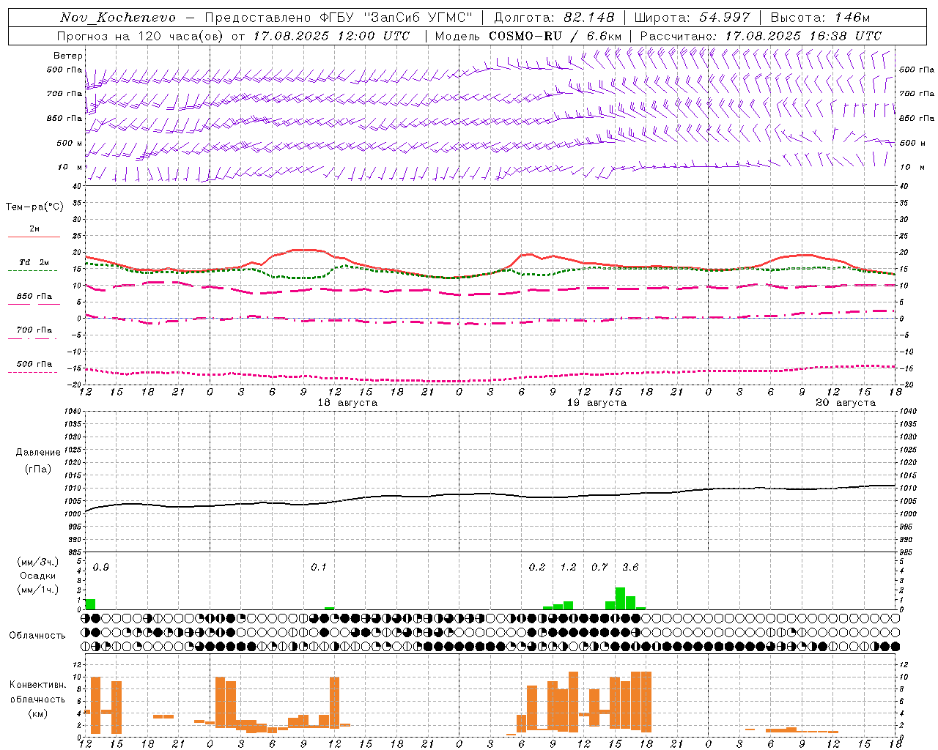Click the Осадки precipitation label
The height and width of the screenshot is (750, 938).
coord(38,576)
